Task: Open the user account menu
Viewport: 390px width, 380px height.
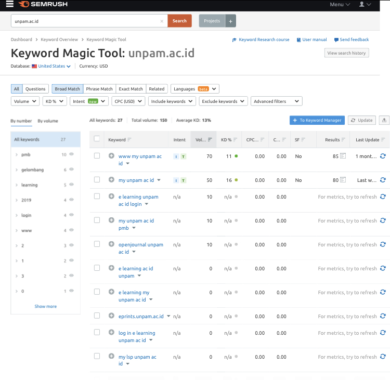Action: coord(365,4)
